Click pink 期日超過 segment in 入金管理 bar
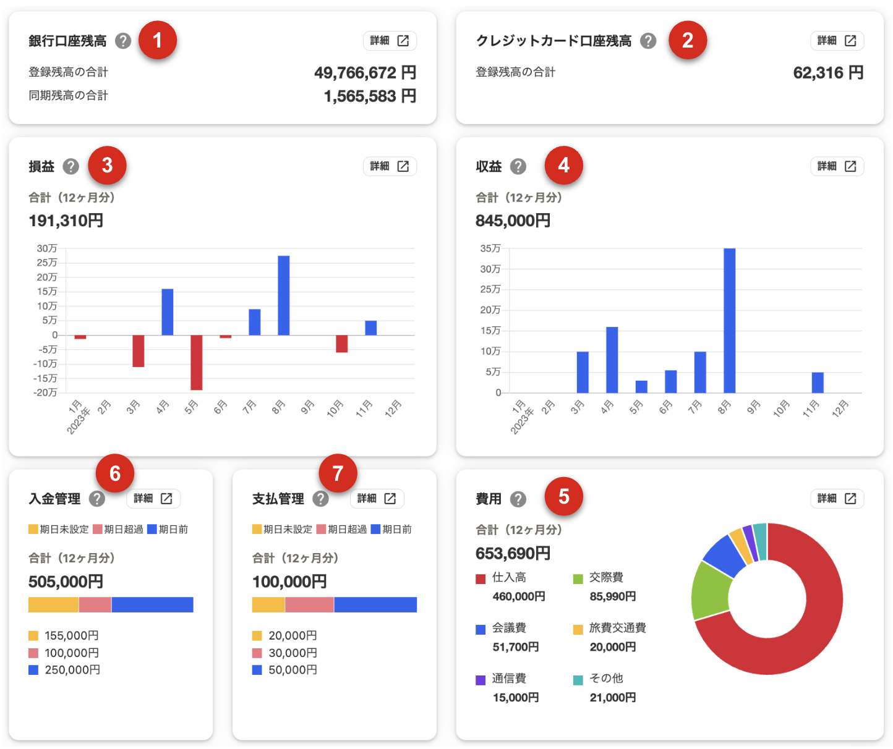The height and width of the screenshot is (749, 893). coord(95,605)
